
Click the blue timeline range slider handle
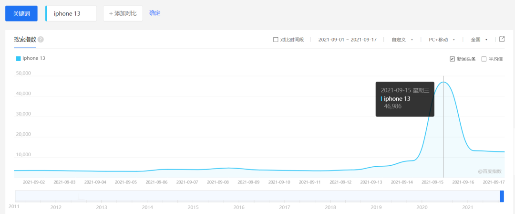pos(502,196)
